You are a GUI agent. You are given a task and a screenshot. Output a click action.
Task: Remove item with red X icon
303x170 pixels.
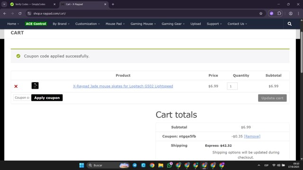[x=16, y=86]
